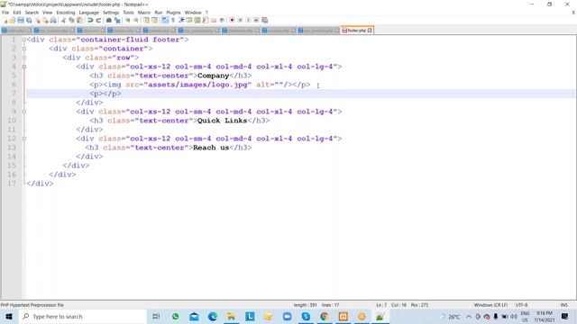Image resolution: width=577 pixels, height=324 pixels.
Task: Create a new file from the toolbar
Action: pyautogui.click(x=5, y=20)
